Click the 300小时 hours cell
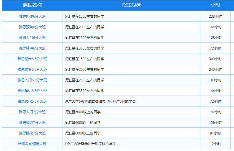Viewport: 234px width, 151px height. tap(215, 59)
